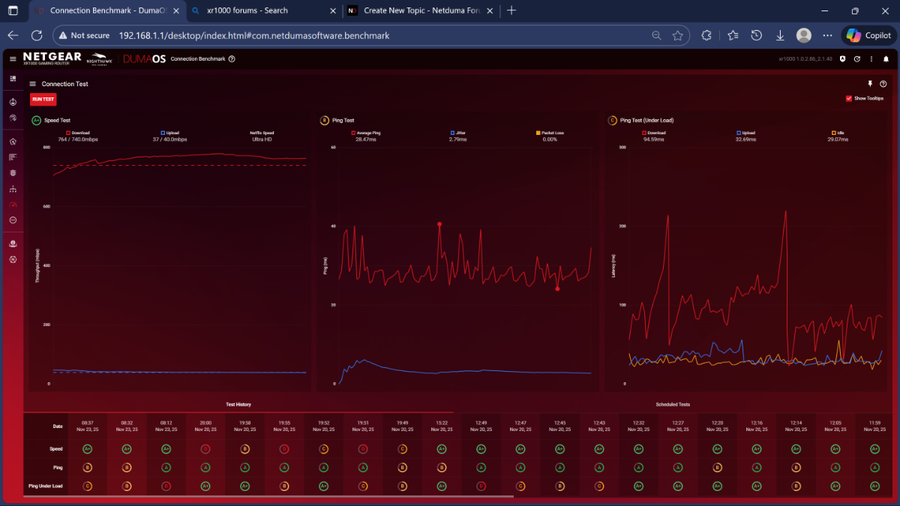Open the Connection Test panel menu
The image size is (900, 506).
click(33, 84)
